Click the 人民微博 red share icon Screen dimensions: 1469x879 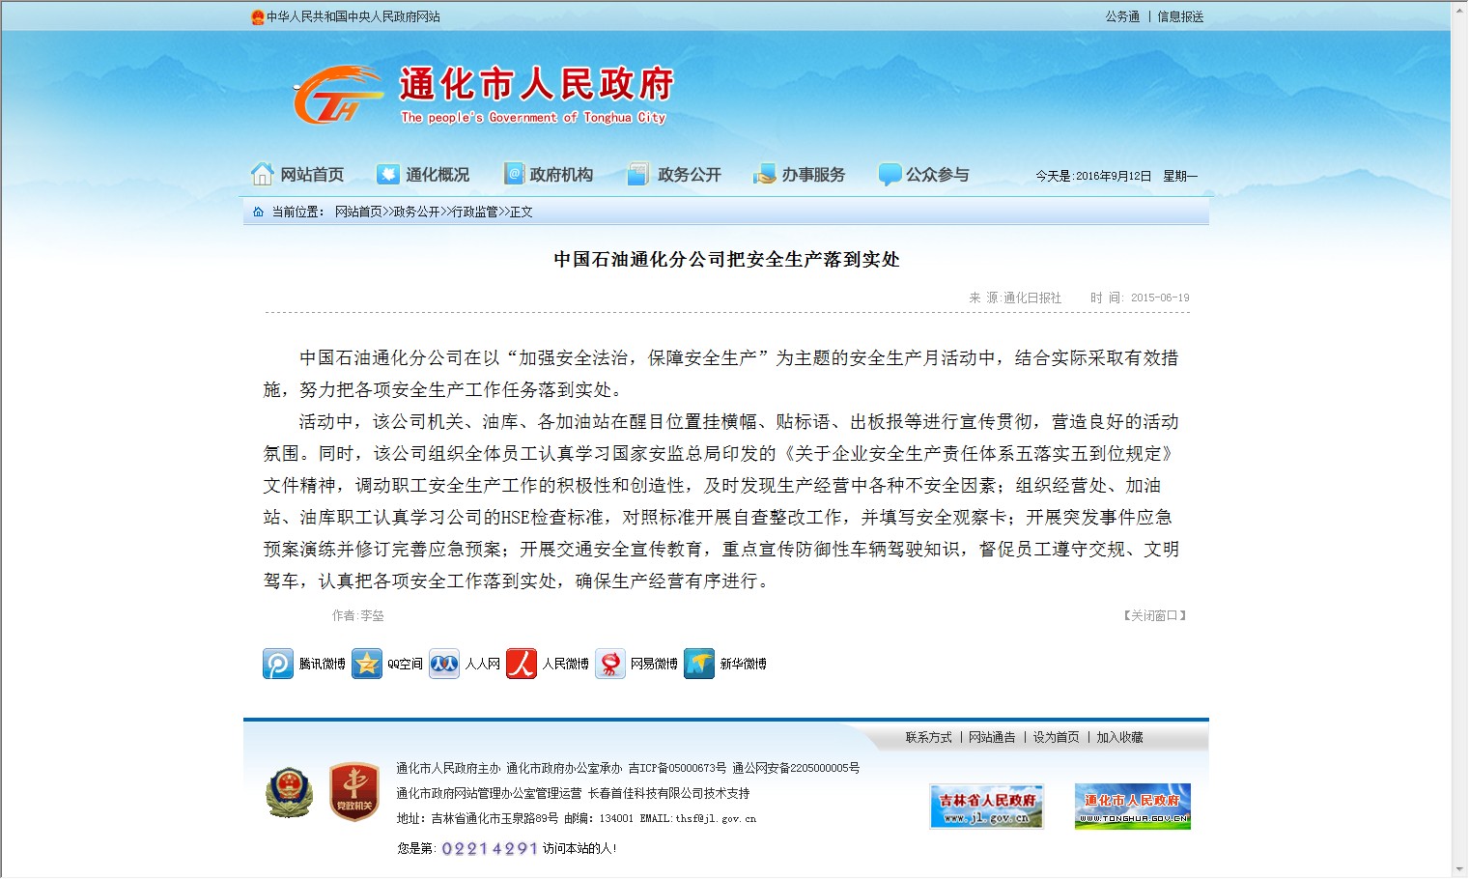click(522, 665)
